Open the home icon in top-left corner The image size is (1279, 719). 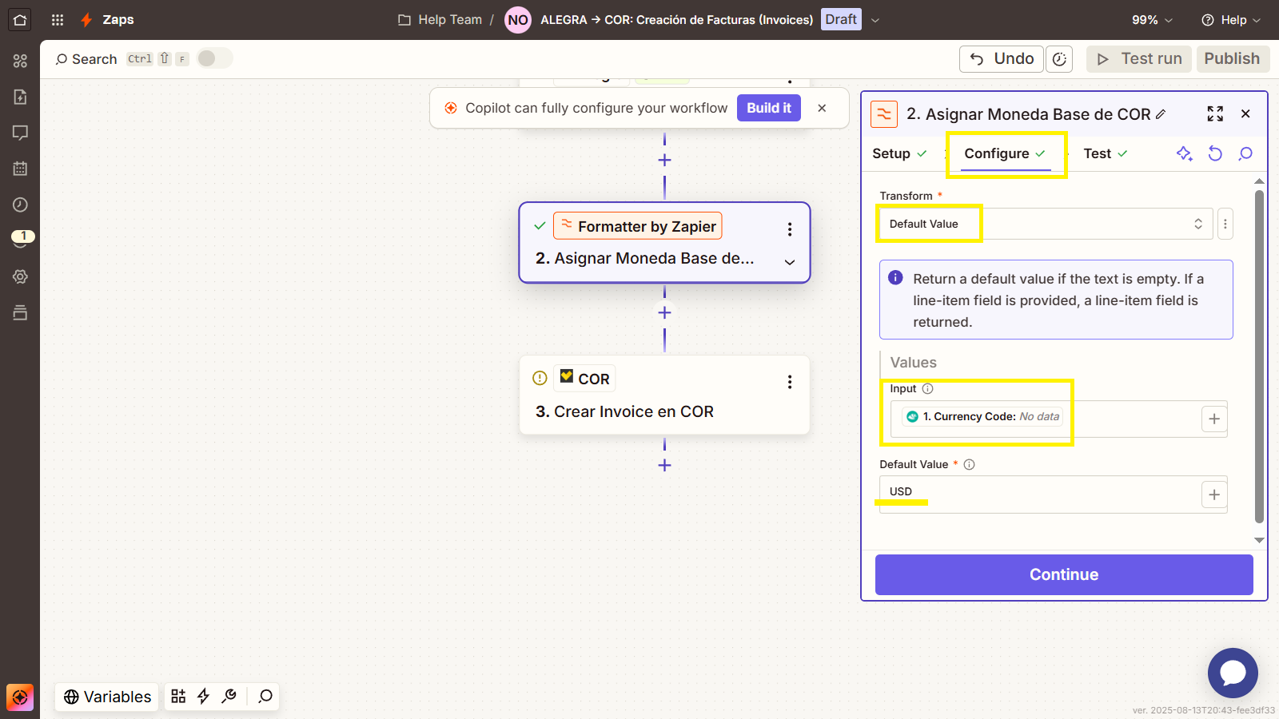point(20,20)
